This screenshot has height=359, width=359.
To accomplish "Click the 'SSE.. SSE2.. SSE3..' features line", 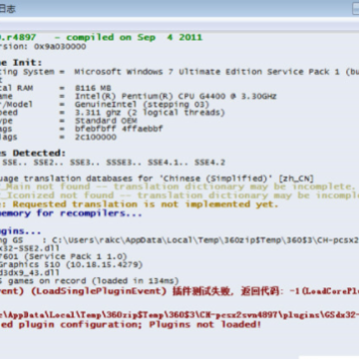I will coord(113,163).
